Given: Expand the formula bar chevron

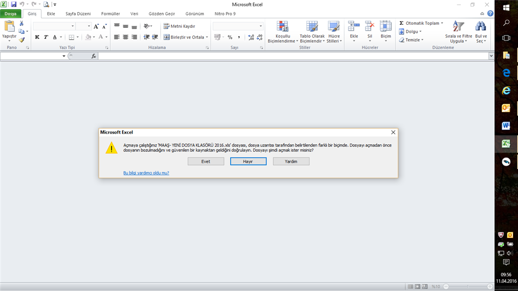Looking at the screenshot, I should [491, 56].
